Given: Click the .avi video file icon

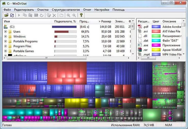Looking at the screenshot, I should (x=140, y=31).
